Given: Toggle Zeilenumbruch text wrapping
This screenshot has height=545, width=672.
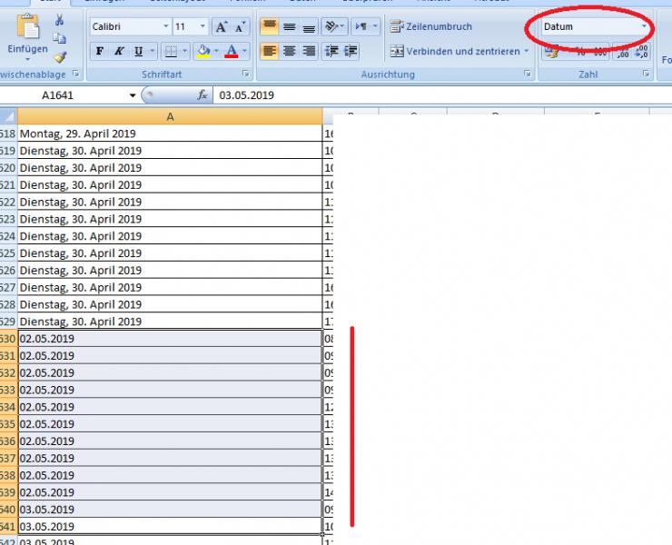Looking at the screenshot, I should point(431,27).
